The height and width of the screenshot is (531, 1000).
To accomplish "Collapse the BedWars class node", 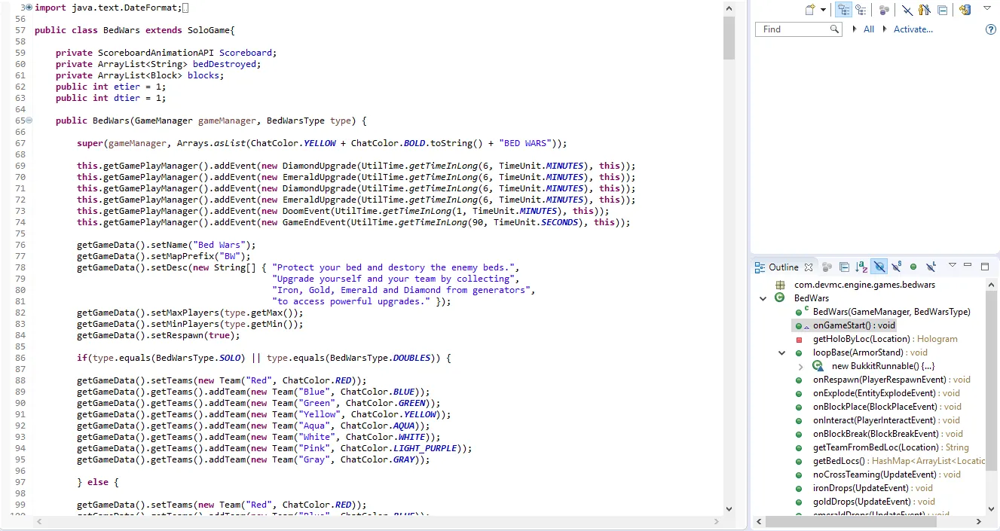I will pos(763,298).
